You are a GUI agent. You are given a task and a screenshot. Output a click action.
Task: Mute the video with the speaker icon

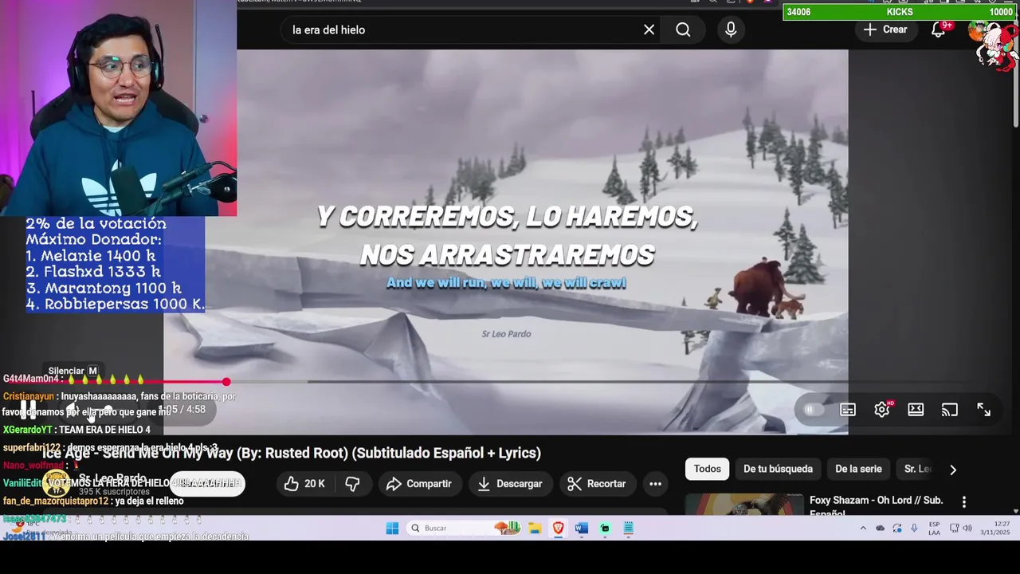click(x=73, y=410)
